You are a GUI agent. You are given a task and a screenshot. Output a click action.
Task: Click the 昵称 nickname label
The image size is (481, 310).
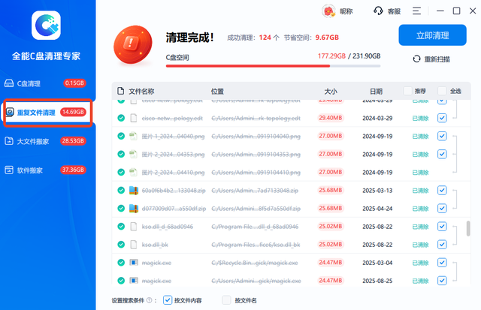[x=346, y=11]
